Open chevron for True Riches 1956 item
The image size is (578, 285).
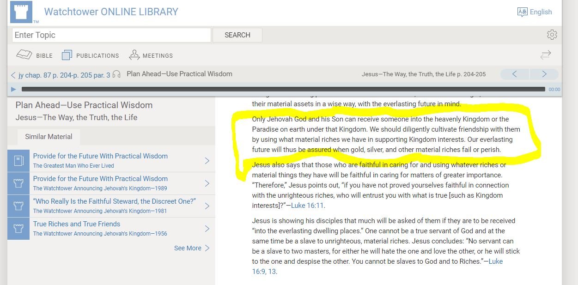click(x=207, y=229)
